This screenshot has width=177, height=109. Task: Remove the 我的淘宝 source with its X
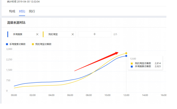tap(73, 34)
